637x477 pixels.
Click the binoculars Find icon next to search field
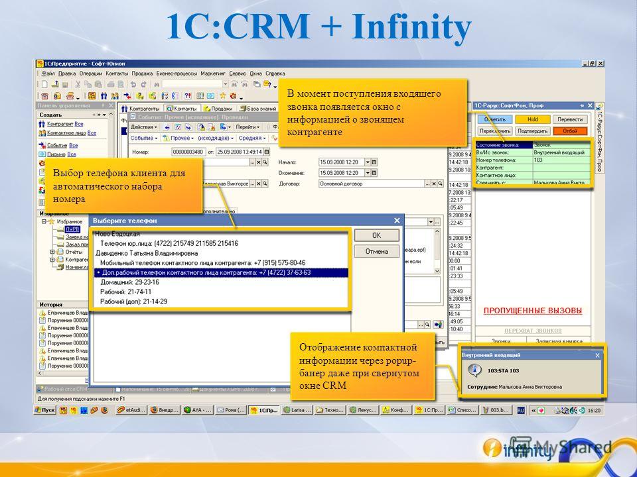click(x=157, y=84)
